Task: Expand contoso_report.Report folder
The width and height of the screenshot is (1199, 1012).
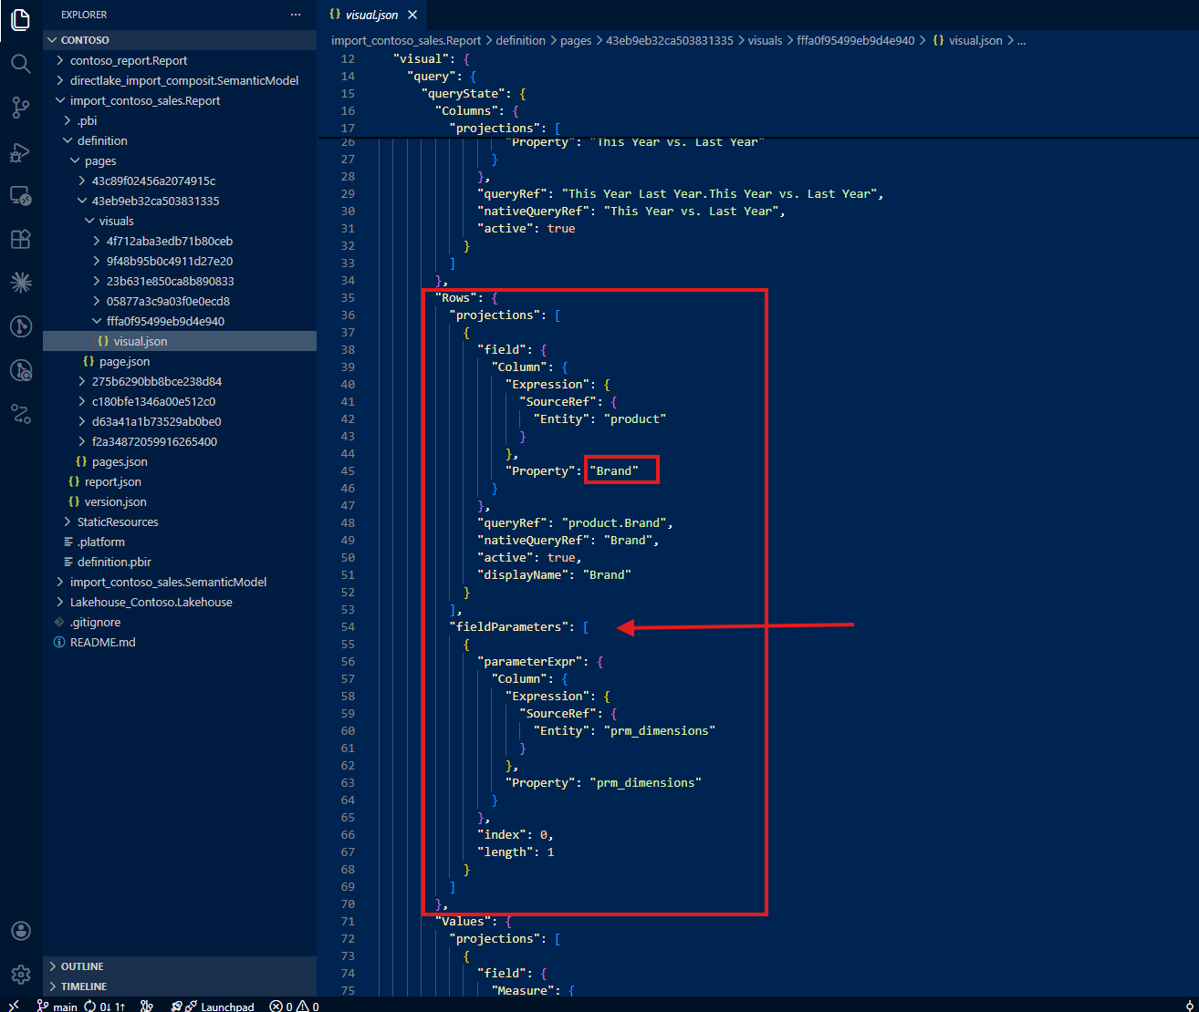Action: tap(180, 60)
